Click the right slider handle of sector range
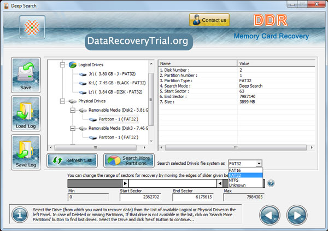 click(220, 183)
